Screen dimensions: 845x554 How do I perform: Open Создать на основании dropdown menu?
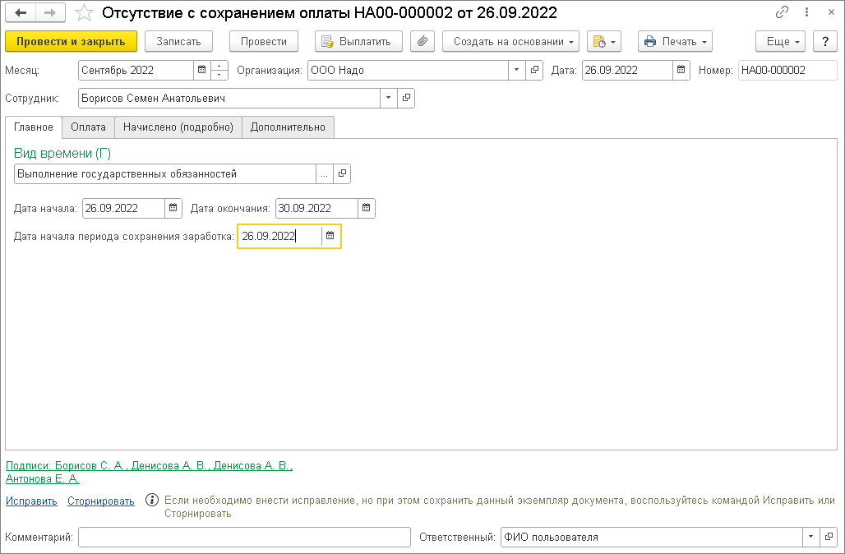click(x=510, y=42)
